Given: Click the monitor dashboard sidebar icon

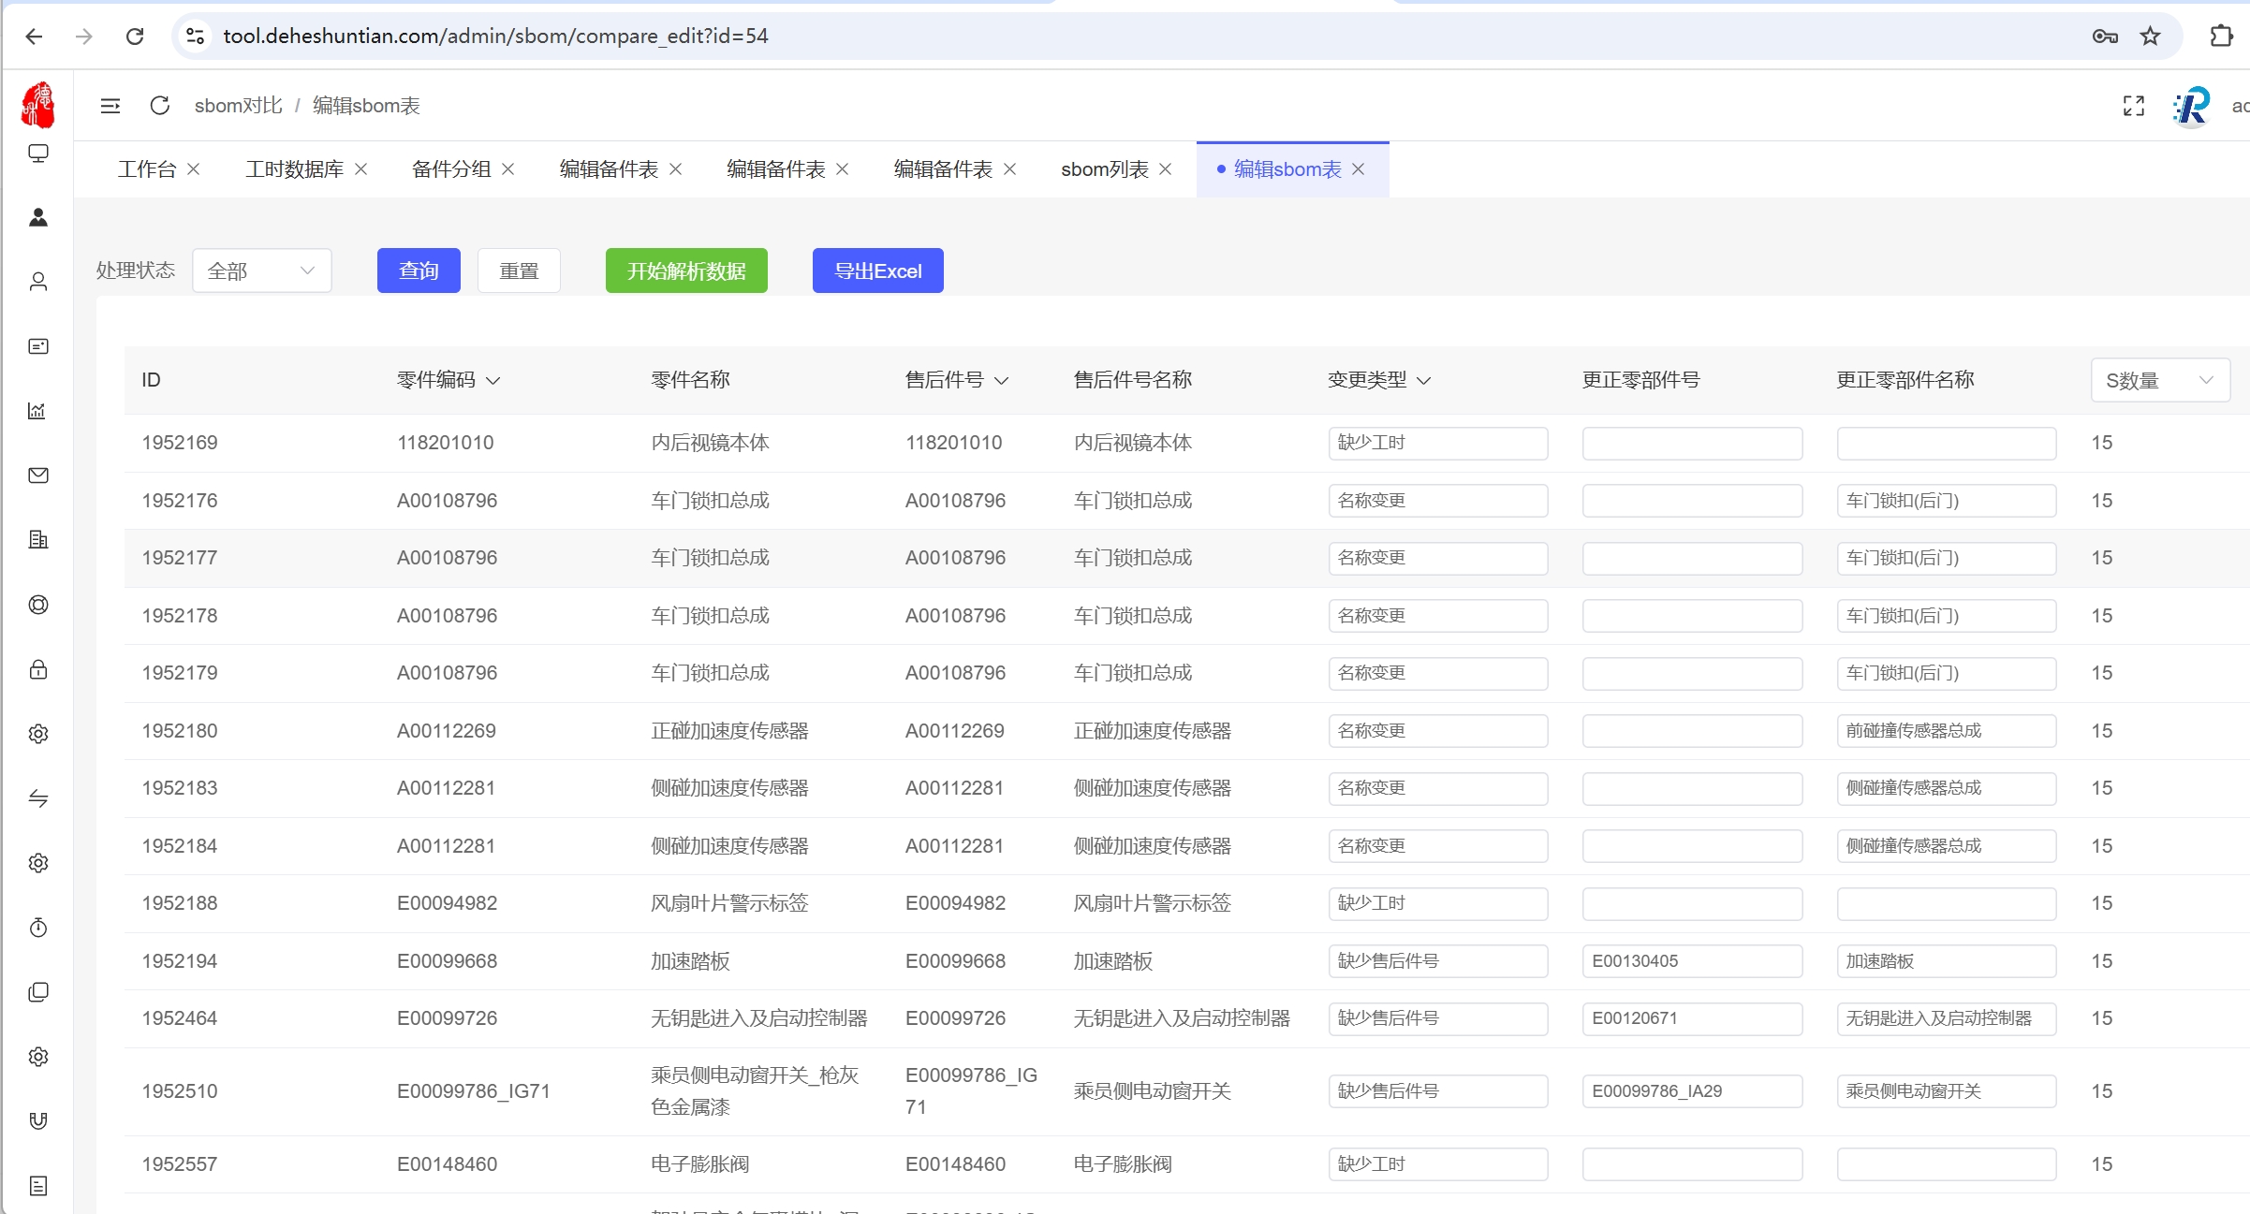Looking at the screenshot, I should (38, 154).
